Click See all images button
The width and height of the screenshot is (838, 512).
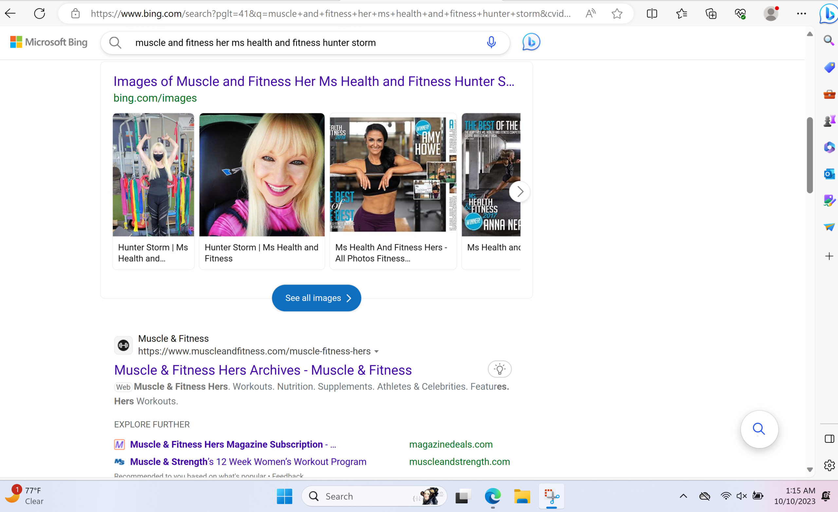pyautogui.click(x=316, y=298)
